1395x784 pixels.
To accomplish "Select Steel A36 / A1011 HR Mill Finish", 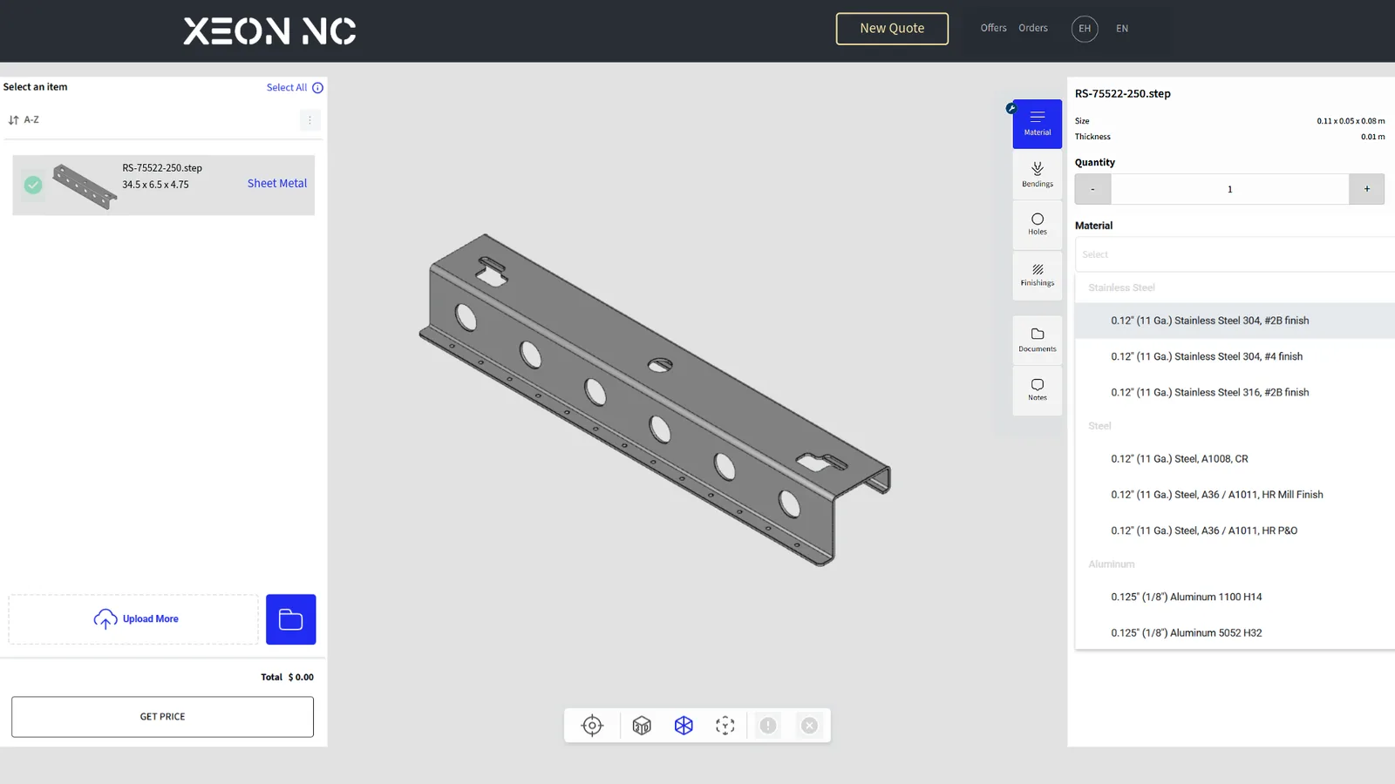I will click(x=1235, y=495).
